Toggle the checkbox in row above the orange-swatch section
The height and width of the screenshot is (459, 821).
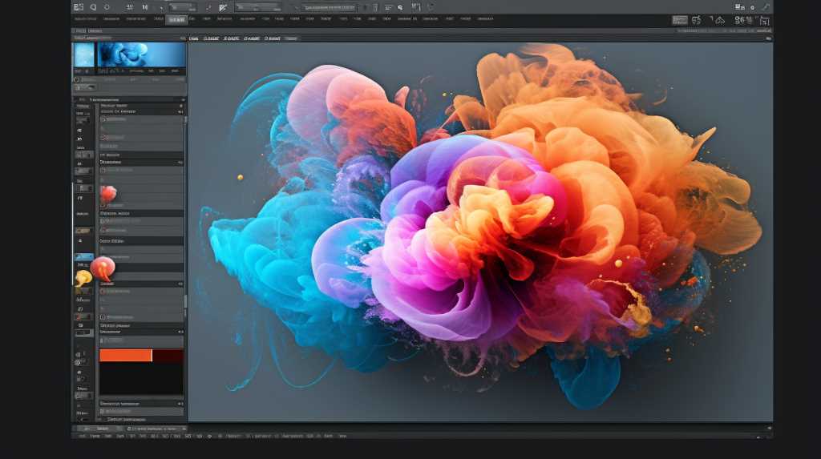[x=103, y=317]
